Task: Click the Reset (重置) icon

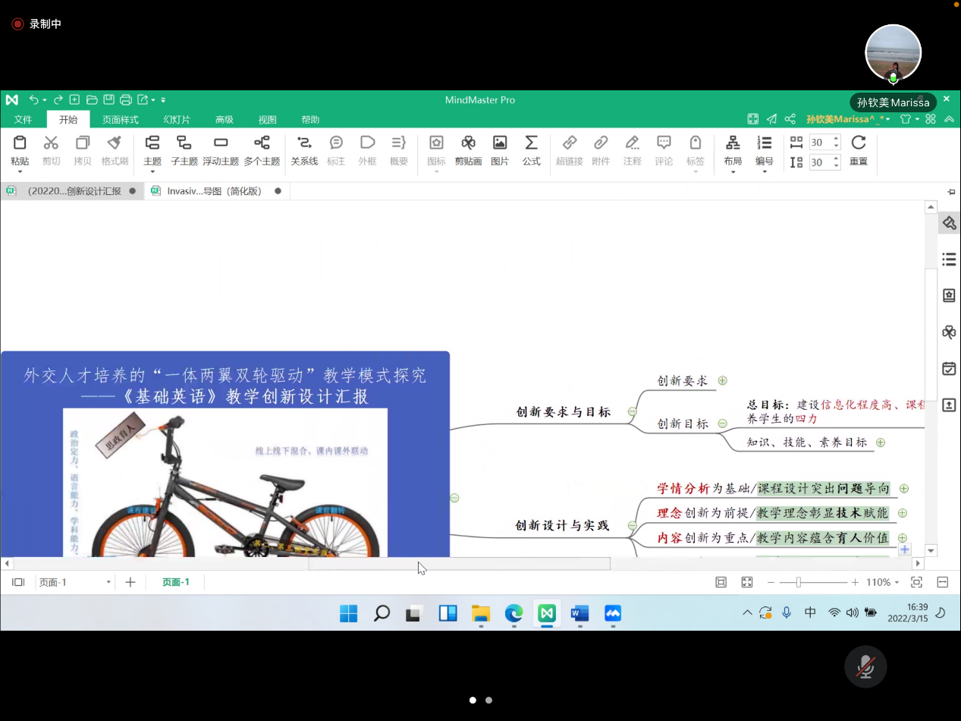Action: coord(859,143)
